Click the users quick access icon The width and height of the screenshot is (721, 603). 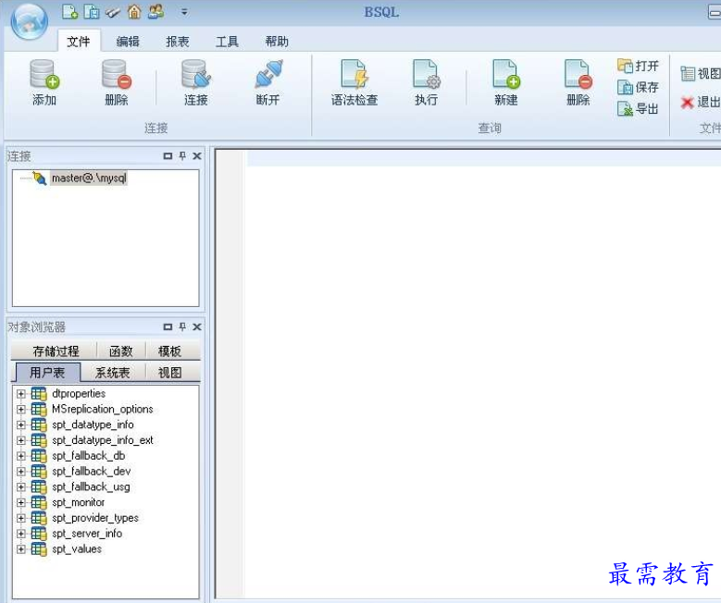pos(156,11)
